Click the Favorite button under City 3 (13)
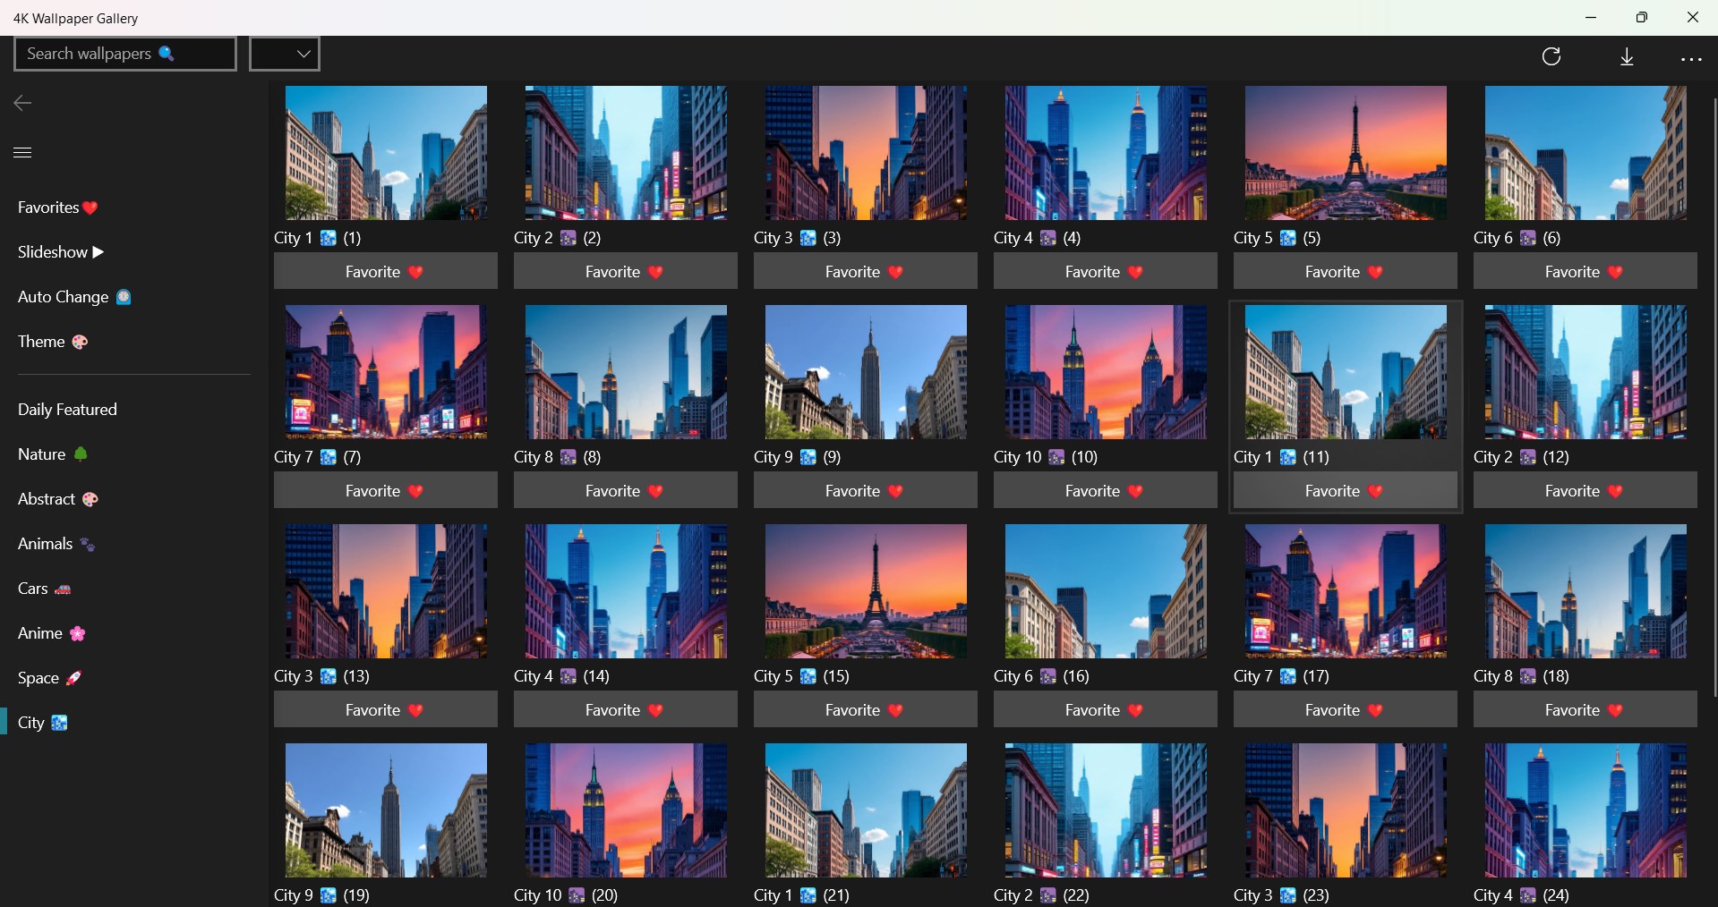This screenshot has width=1718, height=907. tap(386, 710)
